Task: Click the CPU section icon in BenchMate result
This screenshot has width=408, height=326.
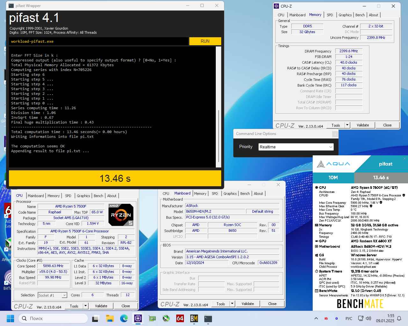Action: coord(317,188)
